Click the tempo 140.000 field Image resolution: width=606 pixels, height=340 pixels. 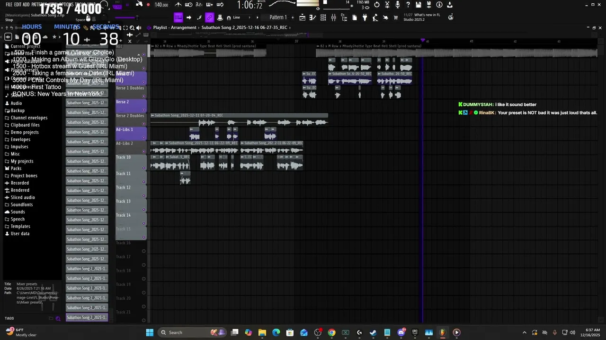point(161,5)
